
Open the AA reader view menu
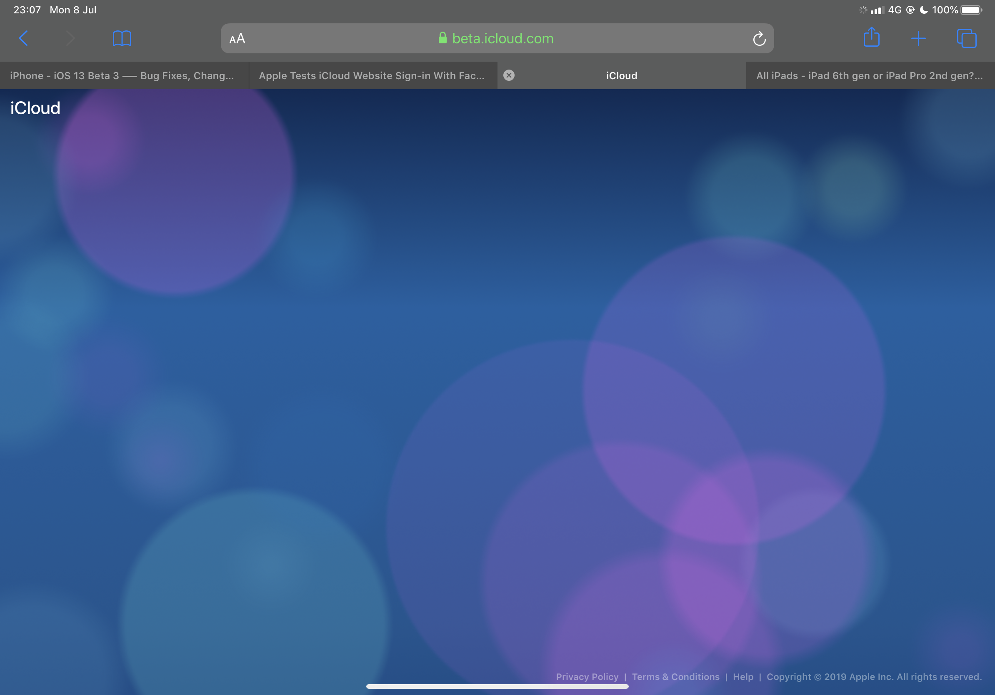pyautogui.click(x=237, y=39)
